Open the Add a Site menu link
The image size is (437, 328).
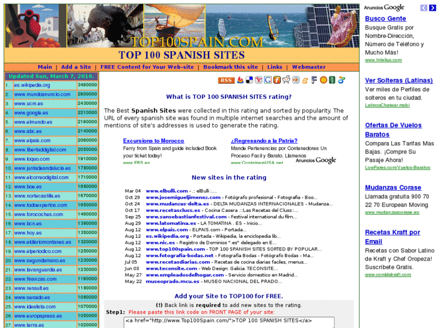click(76, 67)
